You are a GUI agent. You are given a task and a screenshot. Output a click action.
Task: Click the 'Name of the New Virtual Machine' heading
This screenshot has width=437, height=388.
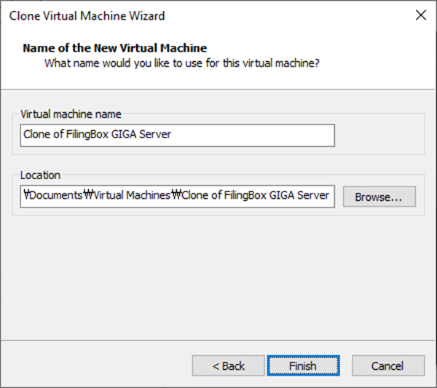115,48
